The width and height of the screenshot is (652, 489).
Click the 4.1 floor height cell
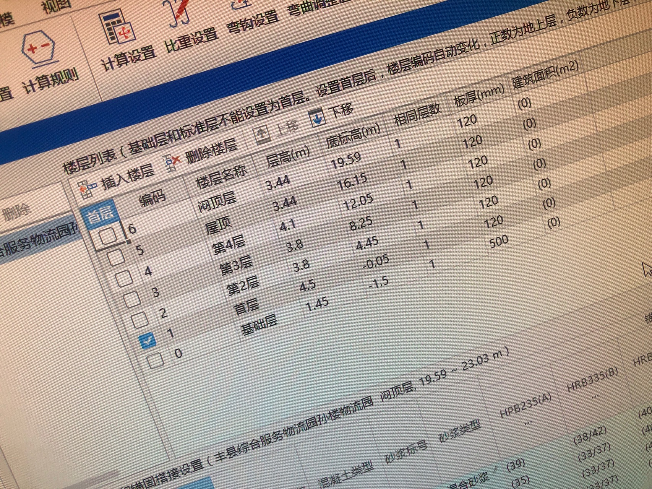pos(287,226)
